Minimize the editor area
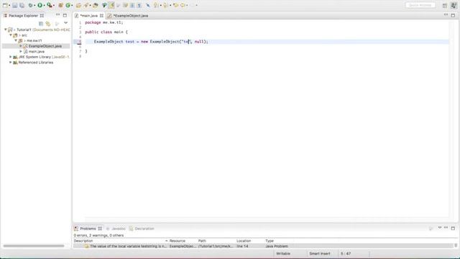460x259 pixels. click(446, 15)
